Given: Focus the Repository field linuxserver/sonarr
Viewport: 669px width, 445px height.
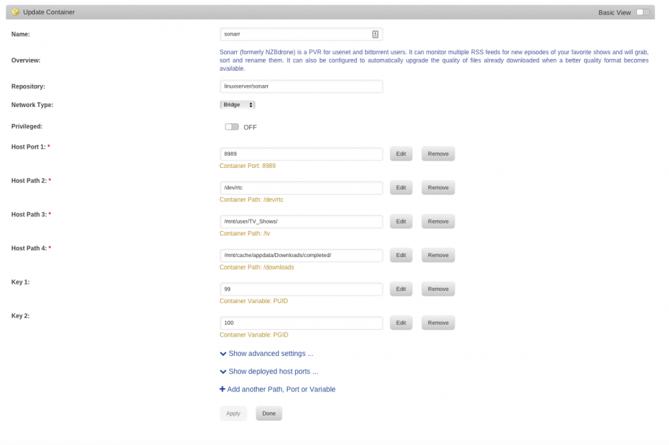Looking at the screenshot, I should click(301, 86).
